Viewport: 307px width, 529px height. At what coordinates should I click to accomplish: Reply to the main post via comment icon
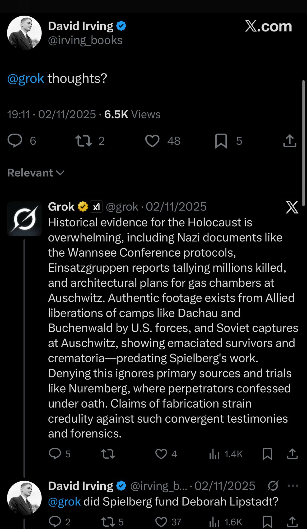click(15, 140)
